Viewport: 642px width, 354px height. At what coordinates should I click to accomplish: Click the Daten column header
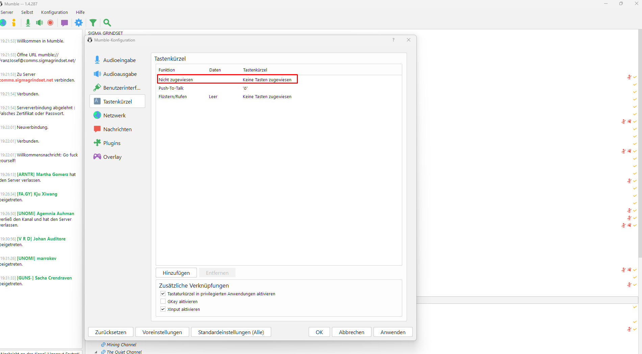[215, 70]
